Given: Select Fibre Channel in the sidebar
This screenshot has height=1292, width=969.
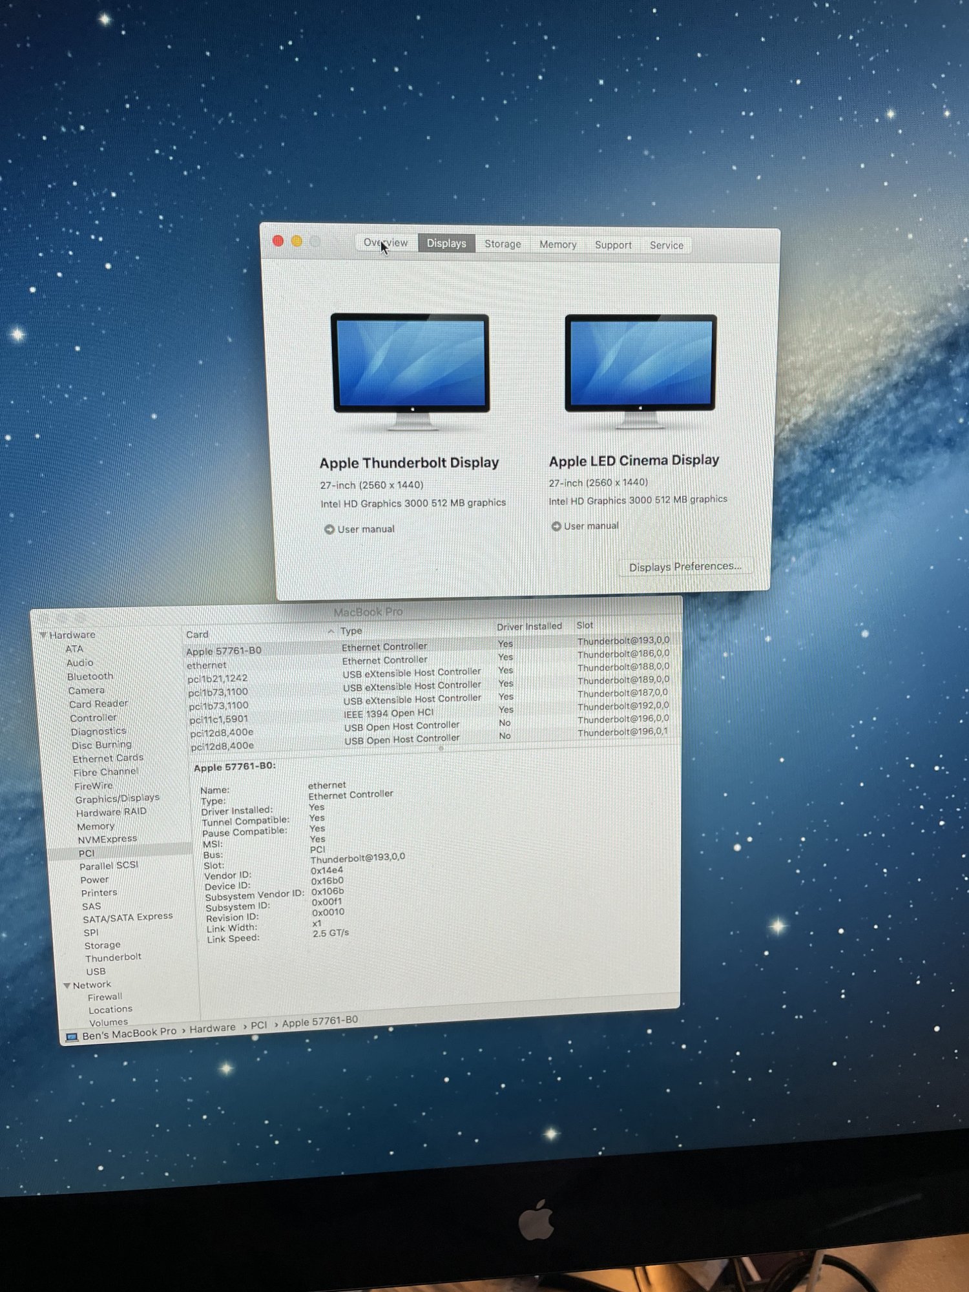Looking at the screenshot, I should click(x=106, y=772).
